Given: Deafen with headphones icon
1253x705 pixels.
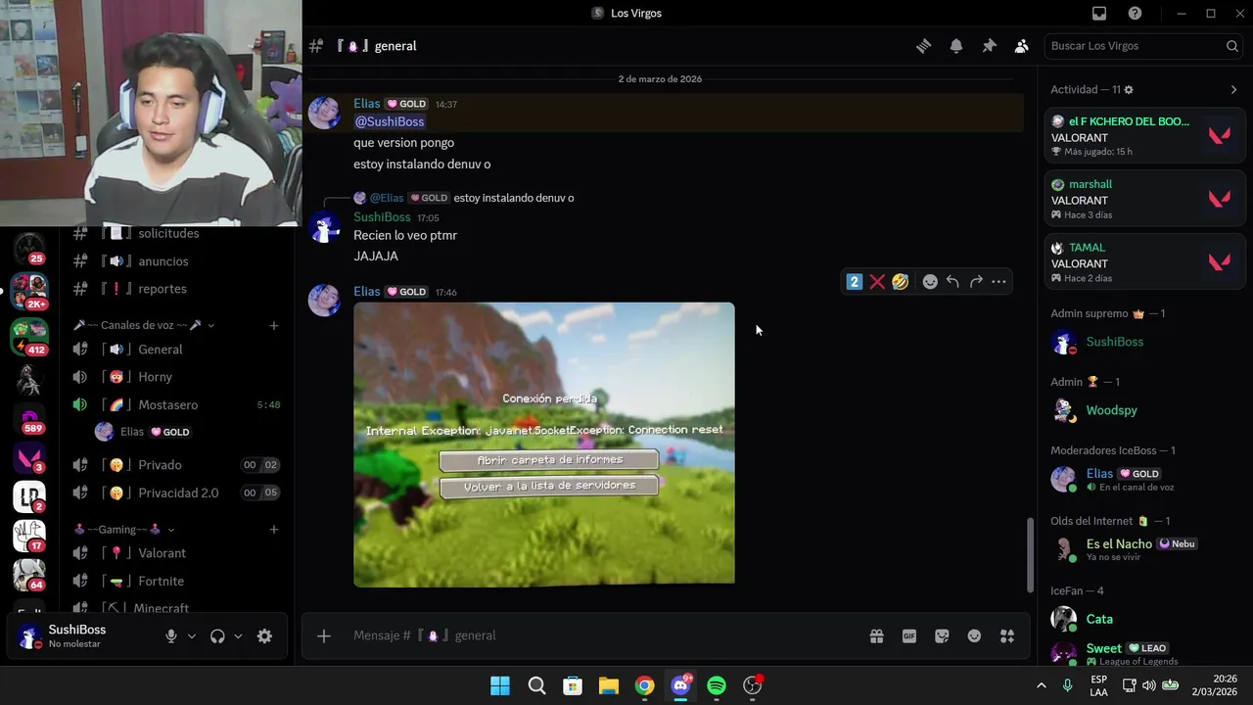Looking at the screenshot, I should [x=217, y=636].
